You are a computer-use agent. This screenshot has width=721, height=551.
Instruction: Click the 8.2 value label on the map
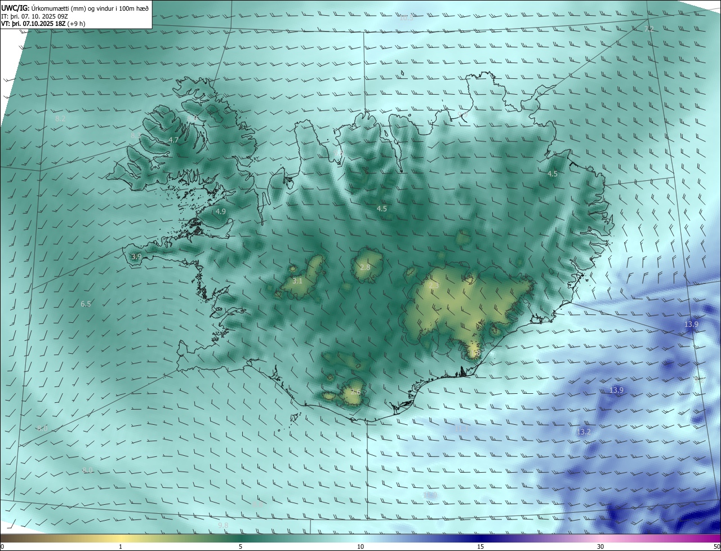[61, 119]
